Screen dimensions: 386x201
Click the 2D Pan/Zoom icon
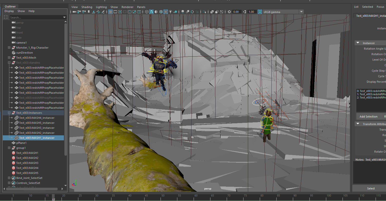99,12
